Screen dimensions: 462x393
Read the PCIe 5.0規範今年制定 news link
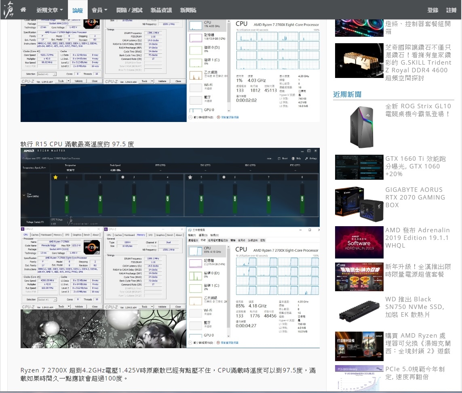click(415, 373)
